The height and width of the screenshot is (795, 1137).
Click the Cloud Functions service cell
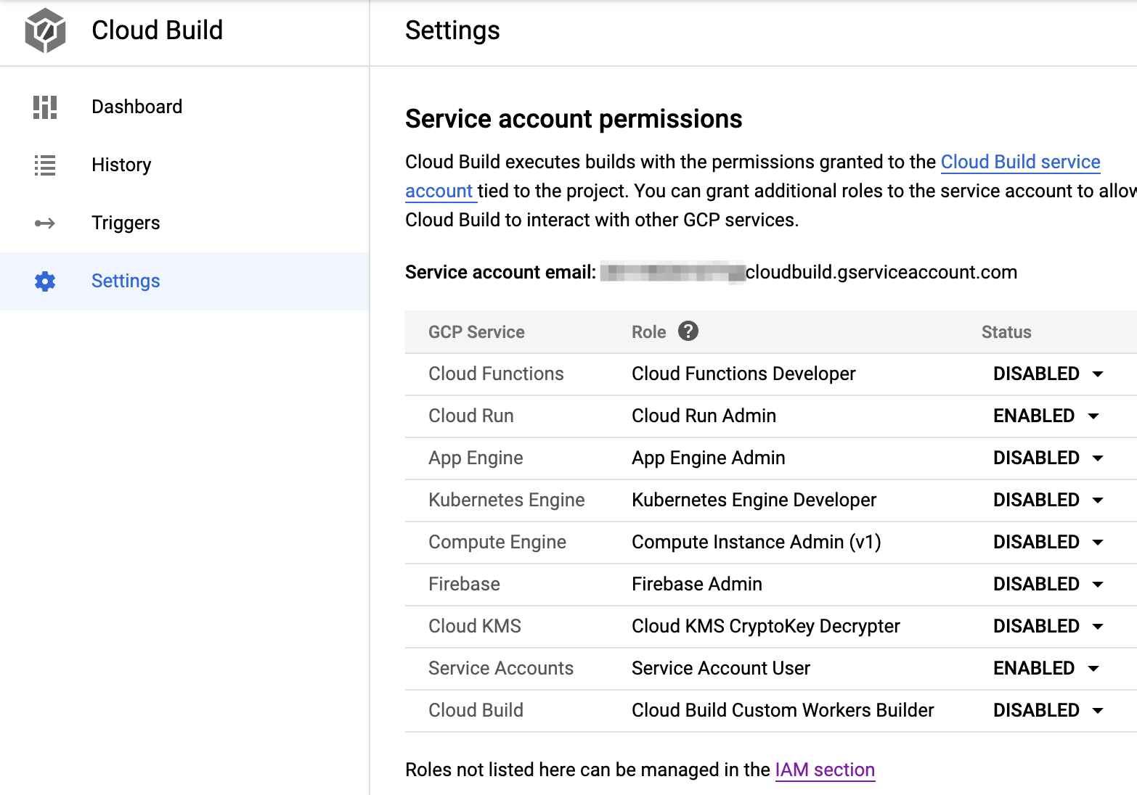pos(496,374)
